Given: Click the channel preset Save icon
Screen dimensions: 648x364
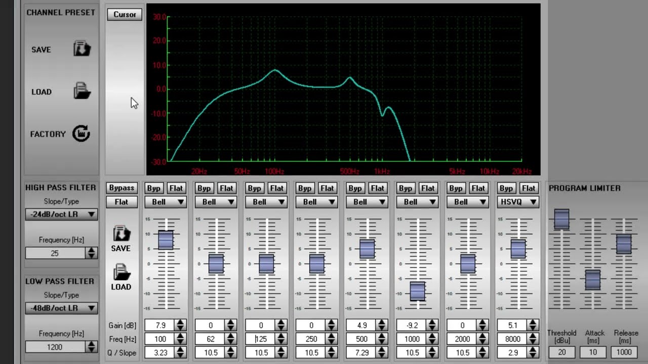Looking at the screenshot, I should (82, 49).
